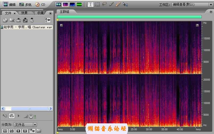Viewport: 214px width, 134px height.
Task: Click the files list right scroll arrow
Action: (x=51, y=109)
